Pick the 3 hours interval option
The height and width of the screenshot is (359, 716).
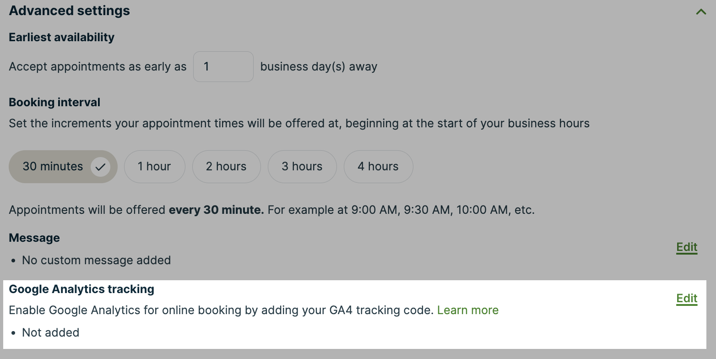click(x=302, y=167)
